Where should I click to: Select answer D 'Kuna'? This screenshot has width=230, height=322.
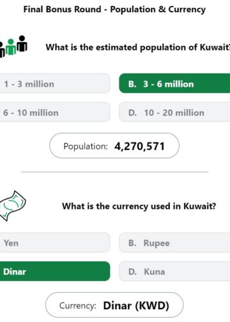tap(174, 272)
